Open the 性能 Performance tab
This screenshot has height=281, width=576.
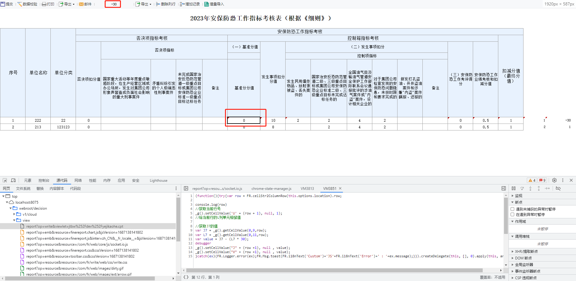tap(92, 180)
